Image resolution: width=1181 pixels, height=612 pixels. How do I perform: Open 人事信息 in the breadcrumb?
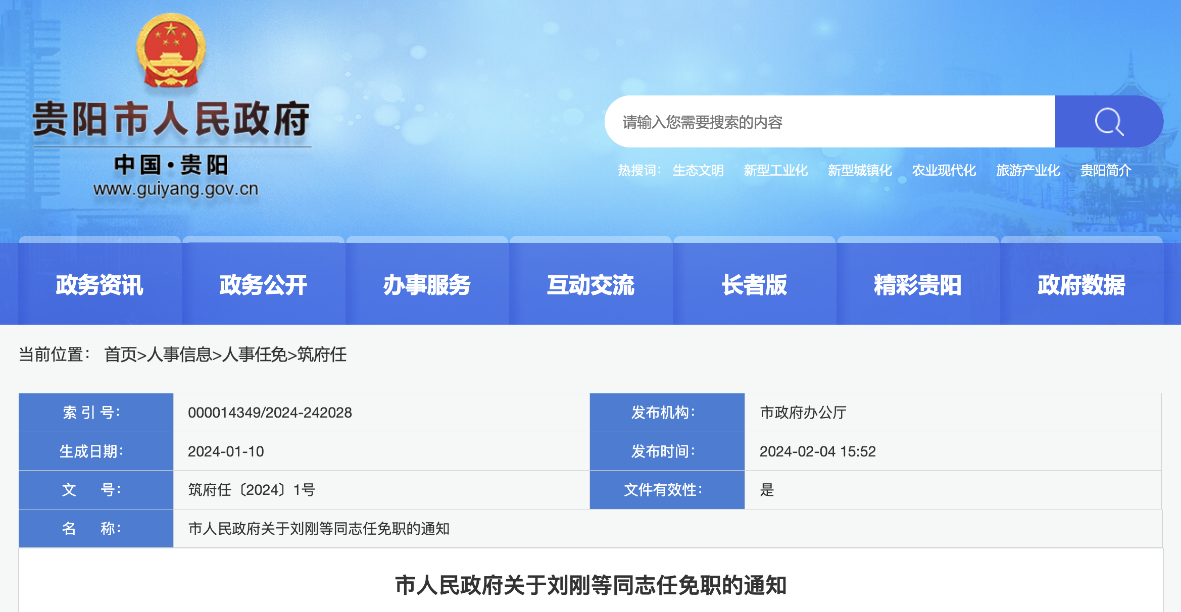click(x=179, y=354)
